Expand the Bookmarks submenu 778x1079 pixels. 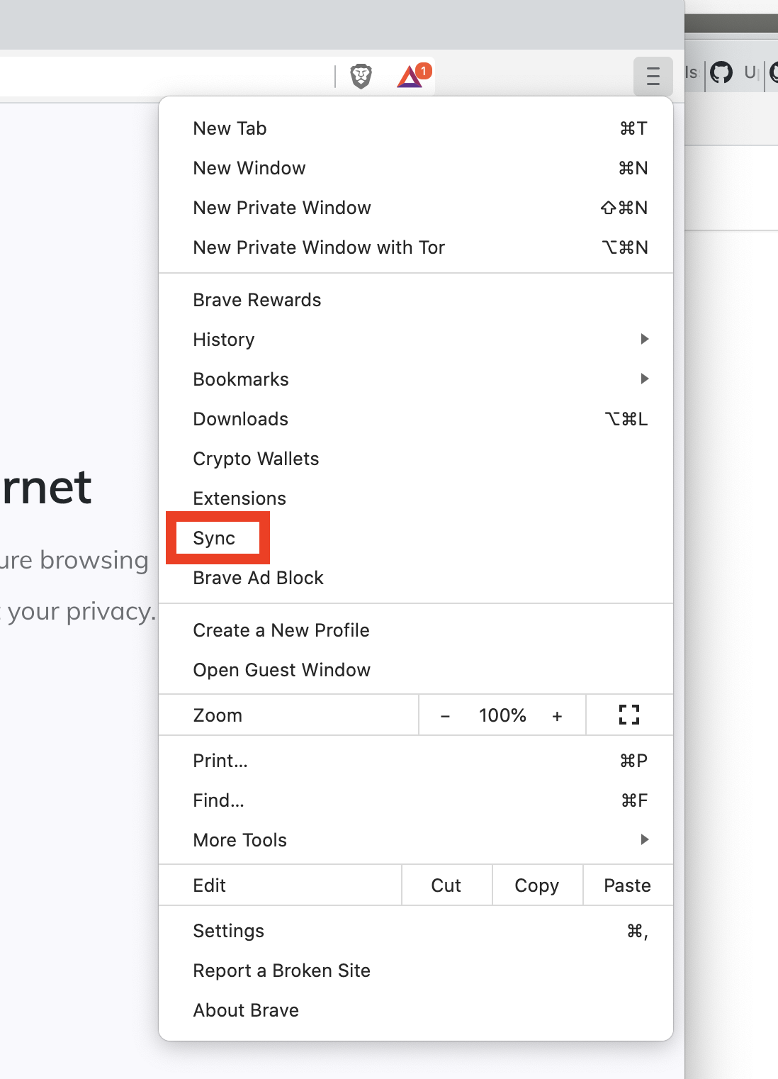241,379
